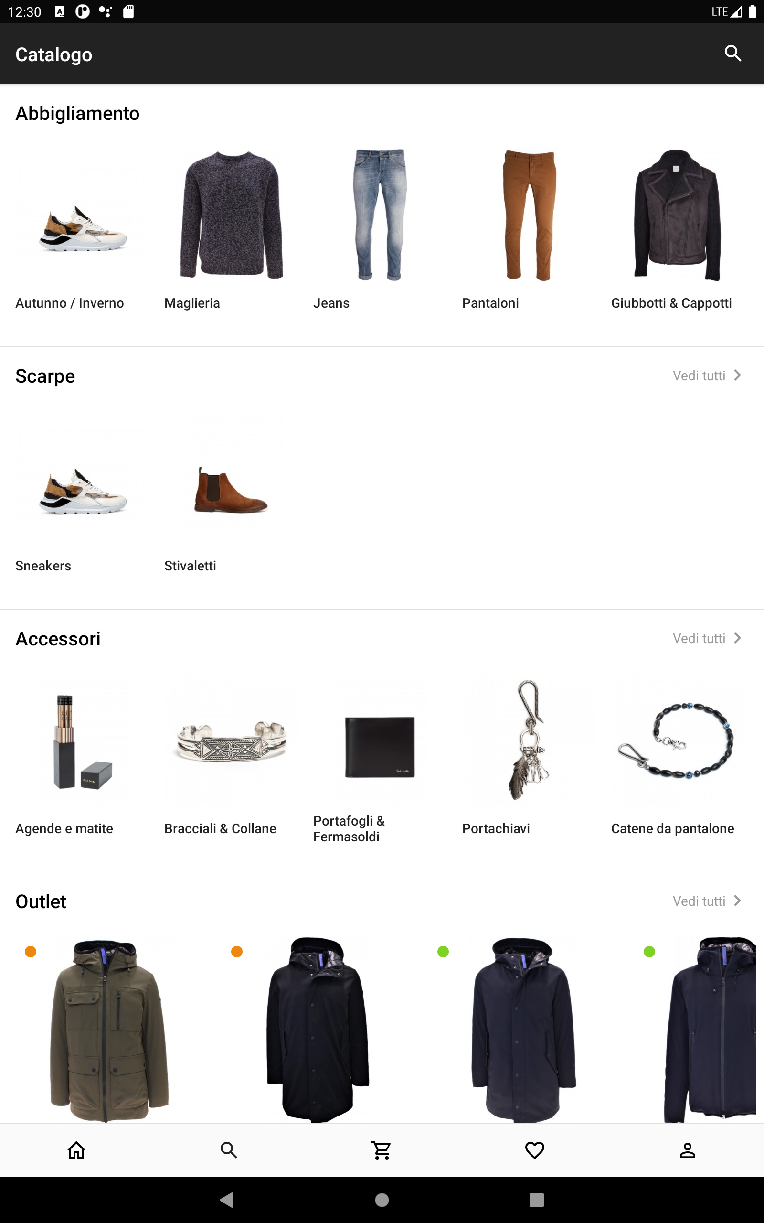The height and width of the screenshot is (1223, 764).
Task: Tap Android back navigation button
Action: coord(227,1199)
